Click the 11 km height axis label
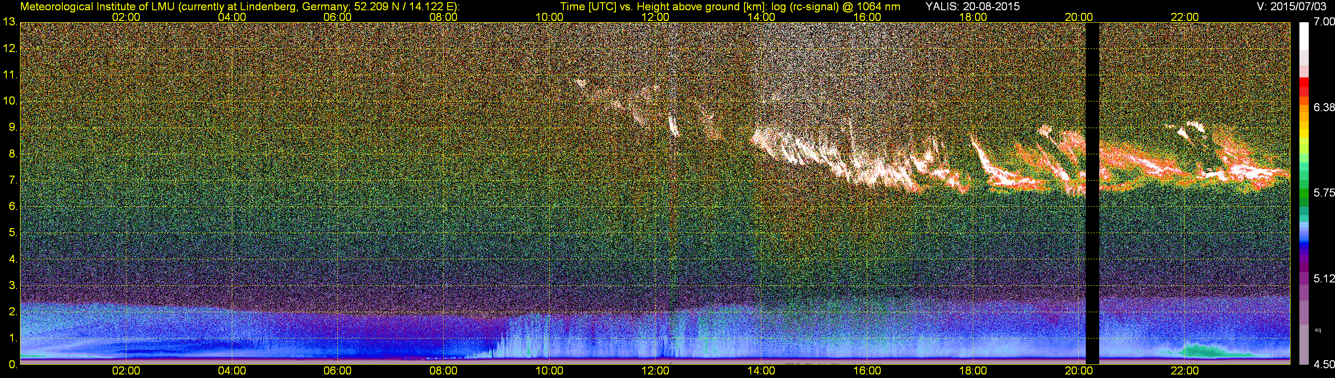1335x378 pixels. 9,75
